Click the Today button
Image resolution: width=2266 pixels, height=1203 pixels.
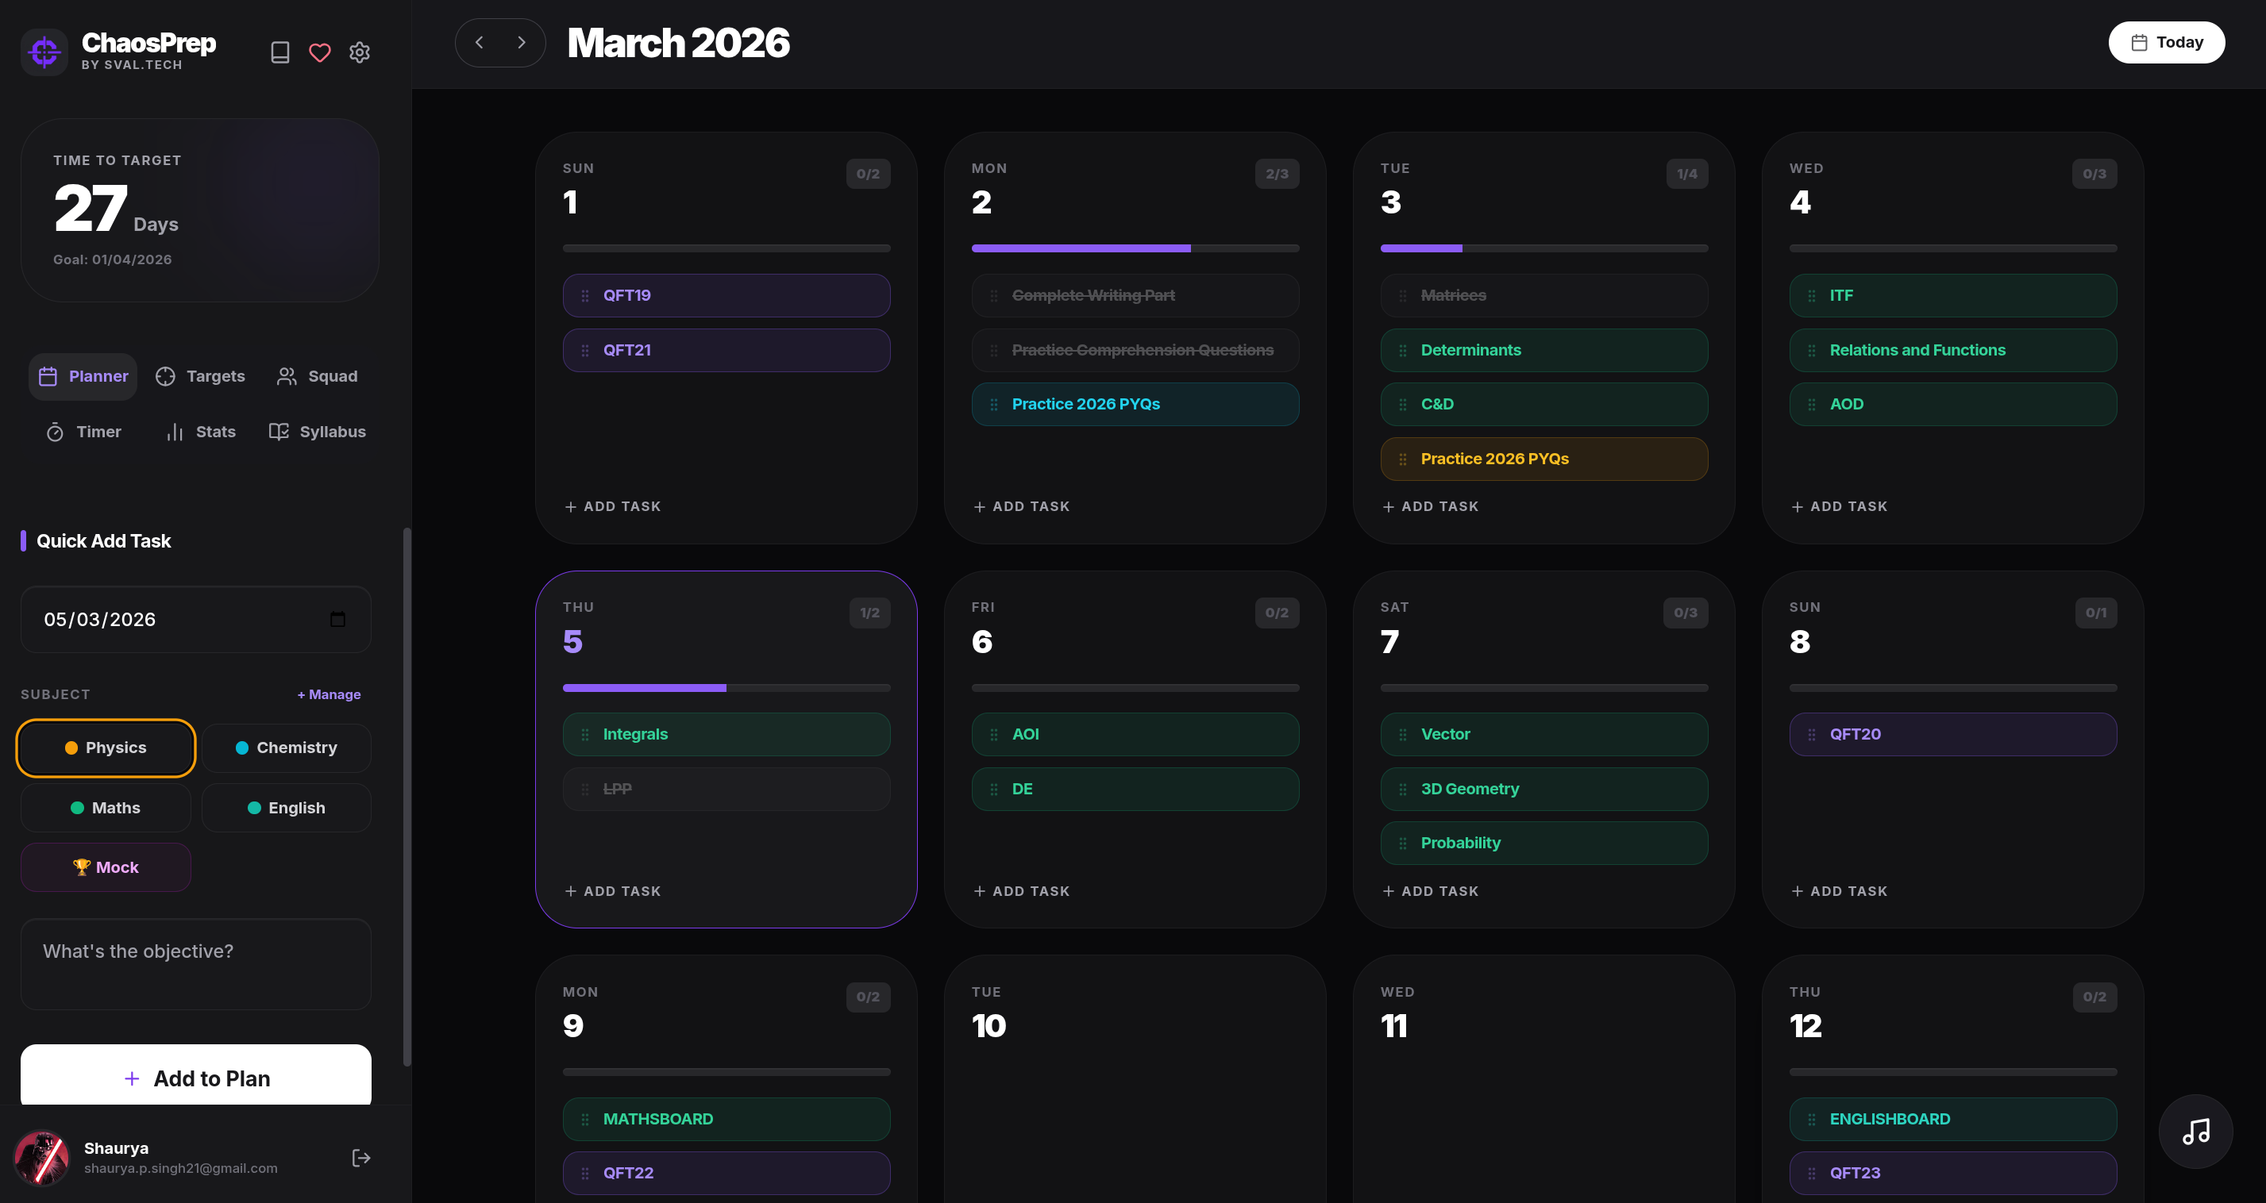coord(2167,41)
